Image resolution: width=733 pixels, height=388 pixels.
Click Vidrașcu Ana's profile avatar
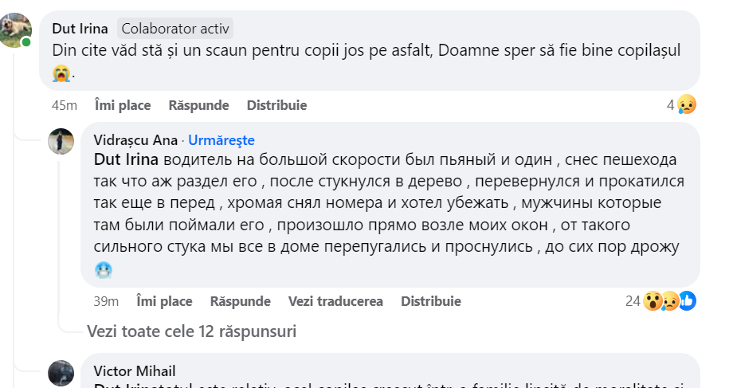pos(61,142)
